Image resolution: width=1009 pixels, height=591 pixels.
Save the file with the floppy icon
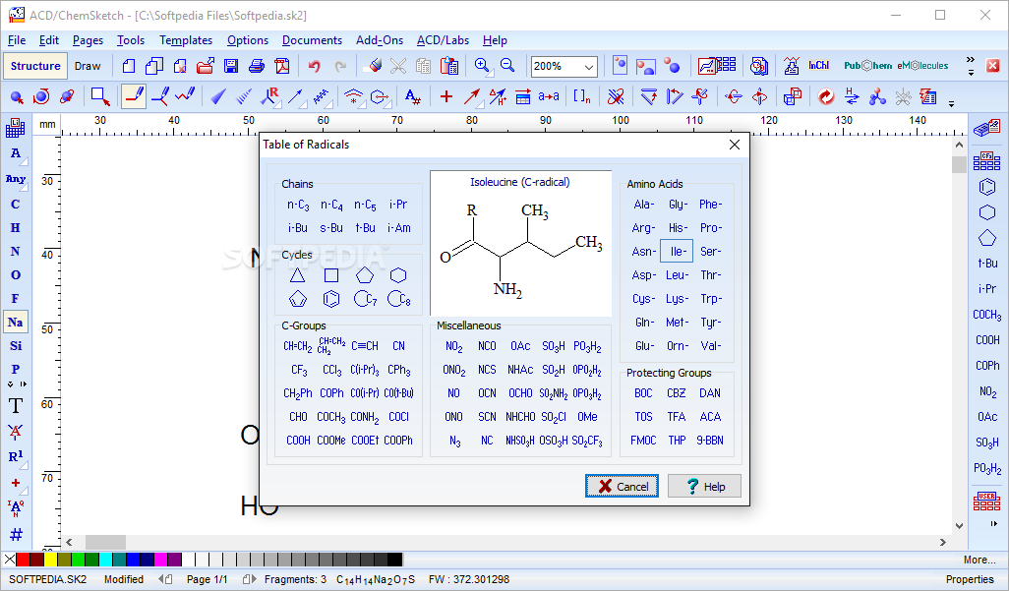point(231,66)
